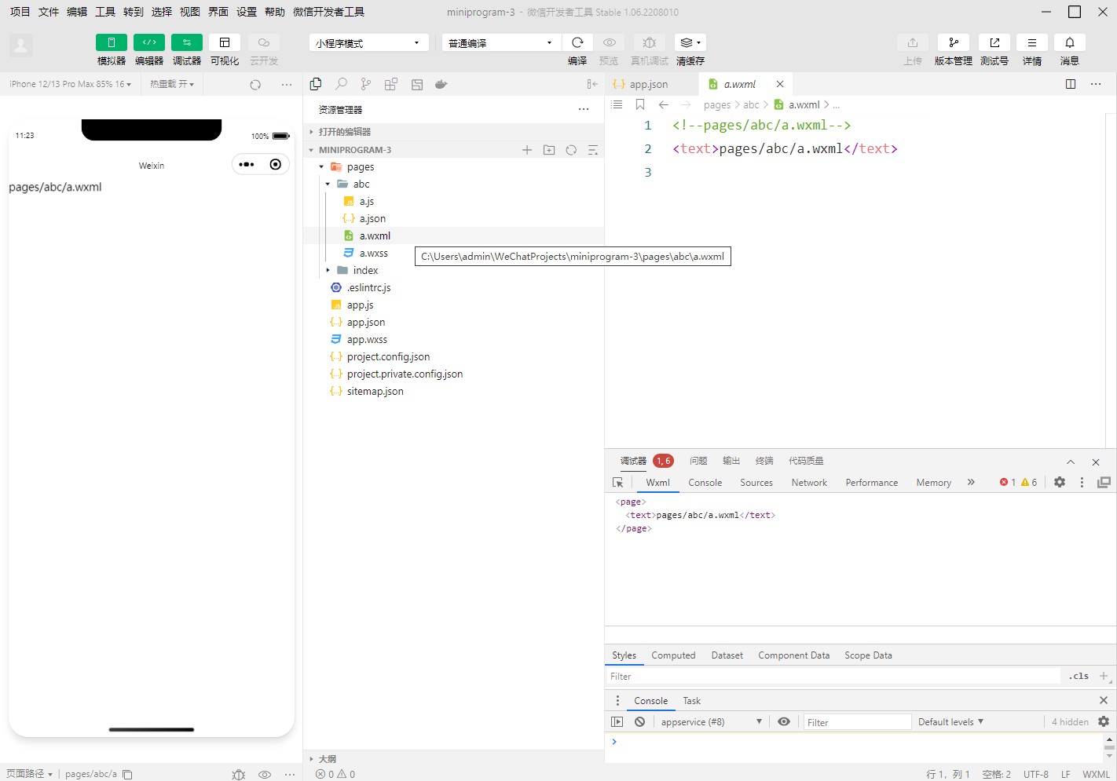Switch to the Computed styles tab

(673, 655)
